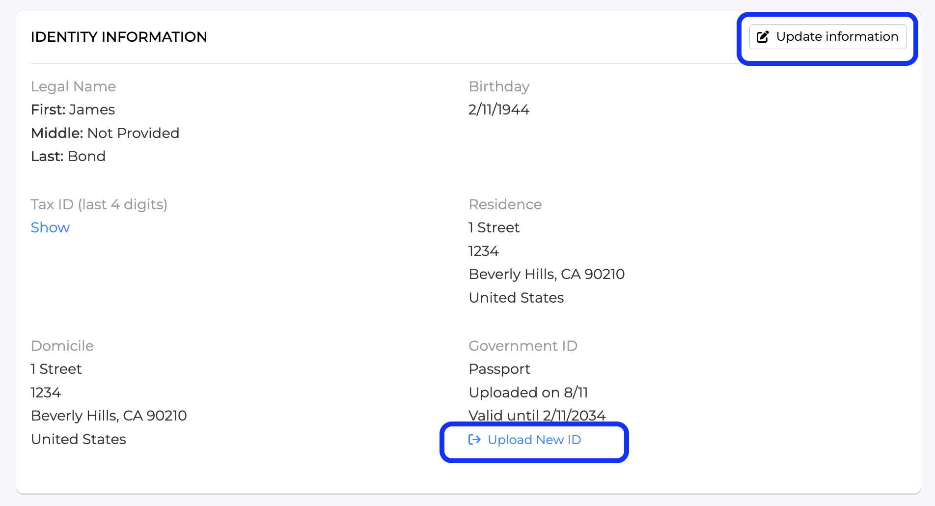Click the pencil edit icon beside Update information
935x506 pixels.
[763, 37]
